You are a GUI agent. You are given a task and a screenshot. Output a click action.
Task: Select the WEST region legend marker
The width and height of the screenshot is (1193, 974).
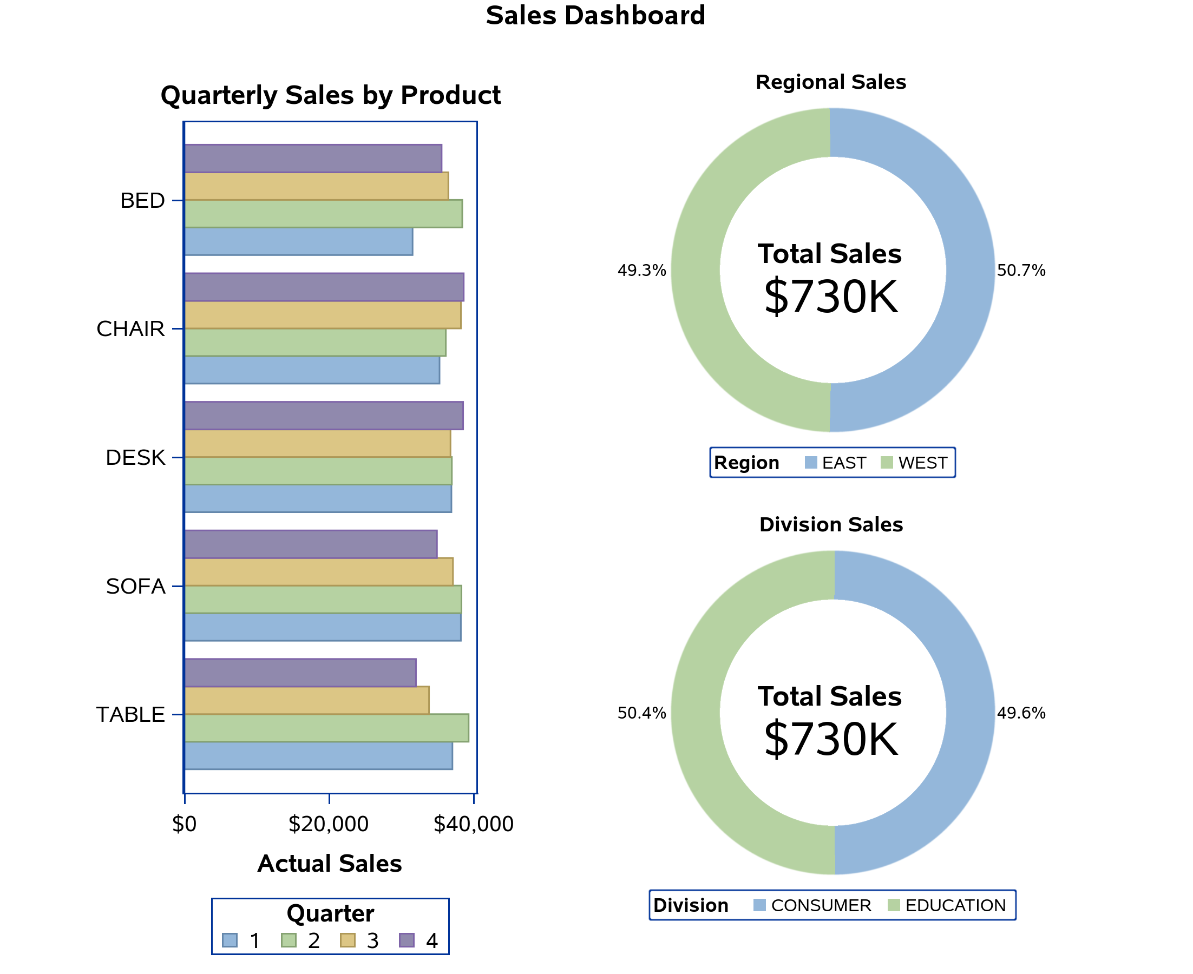point(888,463)
